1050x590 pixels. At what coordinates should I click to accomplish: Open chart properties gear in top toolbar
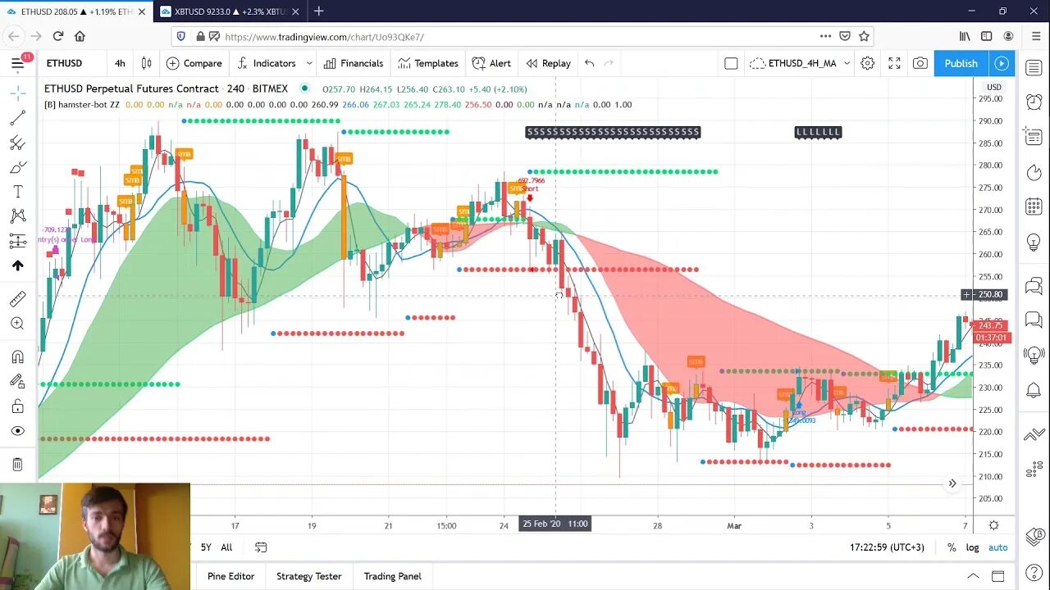click(867, 63)
